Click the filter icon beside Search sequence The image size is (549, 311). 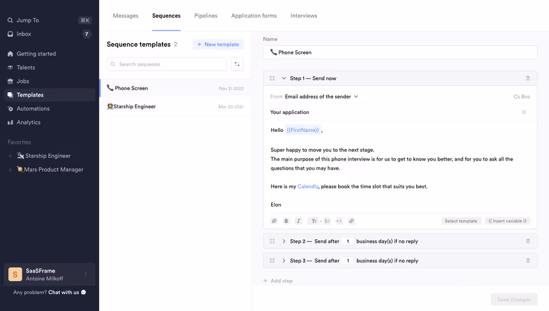pos(237,64)
